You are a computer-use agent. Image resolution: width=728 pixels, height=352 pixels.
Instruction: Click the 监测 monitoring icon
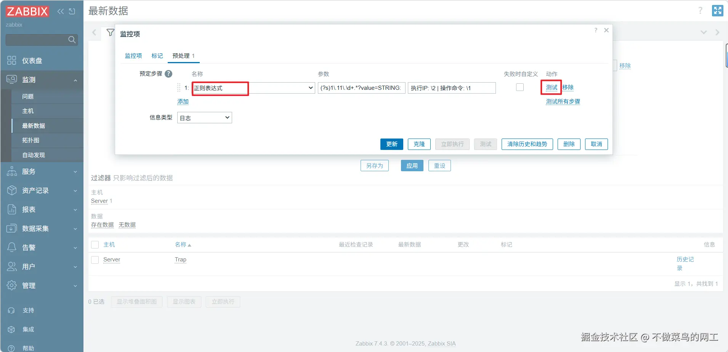[12, 80]
